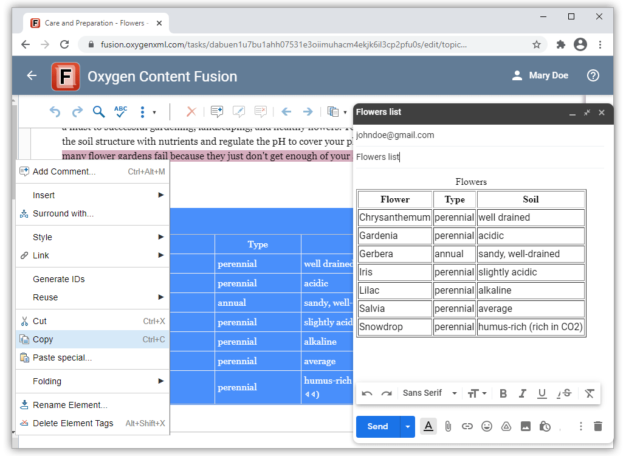The width and height of the screenshot is (626, 456).
Task: Toggle Bold formatting in compose
Action: (x=503, y=394)
